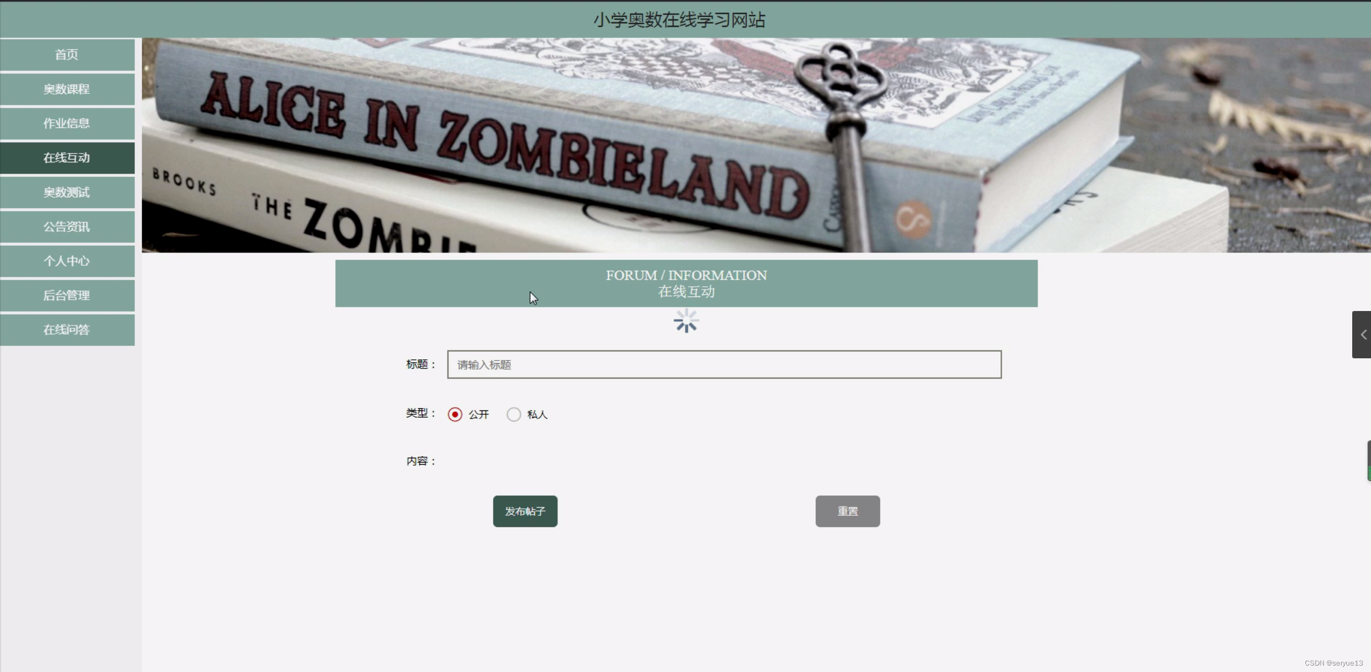1371x672 pixels.
Task: Select the 私人 radio button
Action: pyautogui.click(x=514, y=415)
